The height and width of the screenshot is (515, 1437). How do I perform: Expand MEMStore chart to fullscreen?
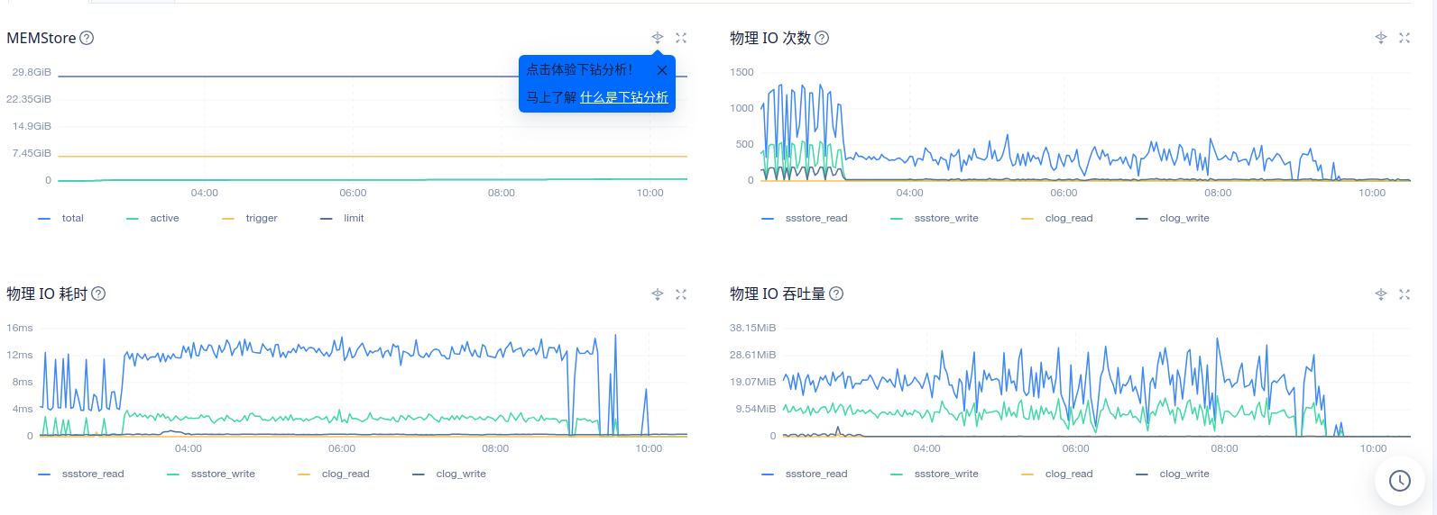pos(681,38)
